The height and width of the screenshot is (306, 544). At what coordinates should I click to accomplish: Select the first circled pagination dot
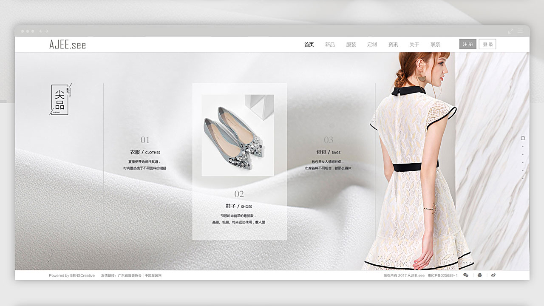pyautogui.click(x=523, y=138)
